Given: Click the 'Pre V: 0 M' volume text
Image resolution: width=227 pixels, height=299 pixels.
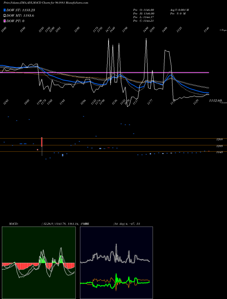Looking at the screenshot, I should [x=178, y=14].
